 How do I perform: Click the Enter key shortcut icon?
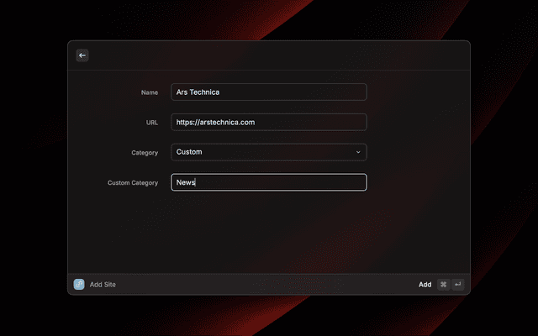point(457,285)
